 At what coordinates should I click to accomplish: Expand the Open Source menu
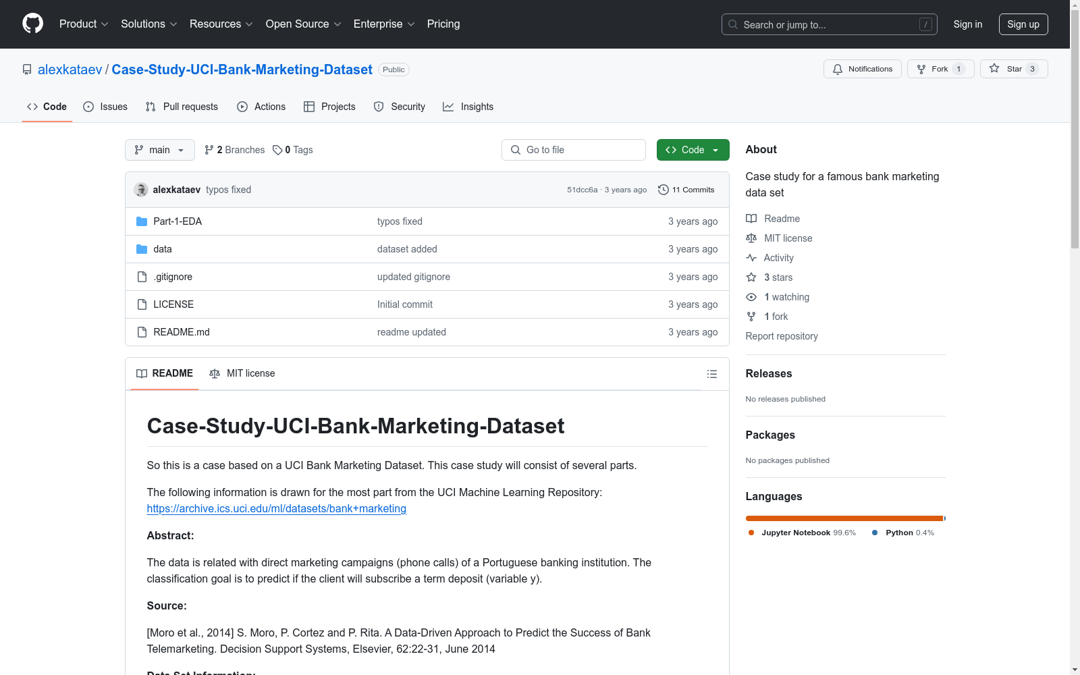pos(304,24)
